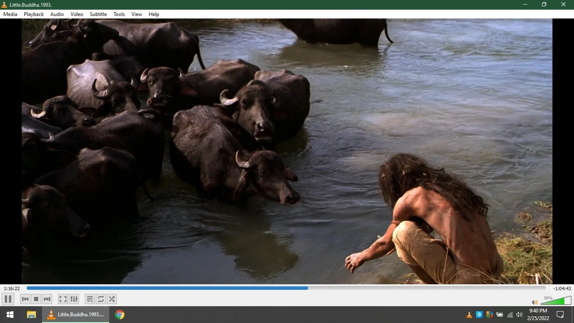Open system volume control in tray
Image resolution: width=574 pixels, height=323 pixels.
tap(519, 315)
